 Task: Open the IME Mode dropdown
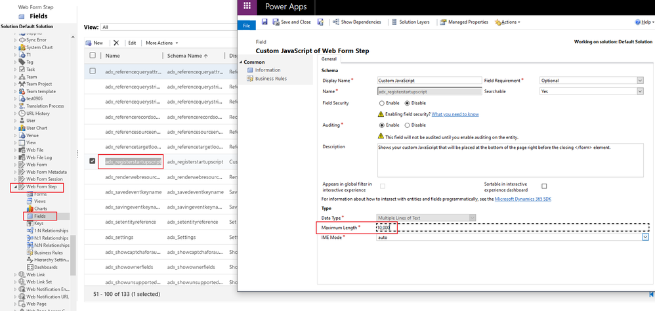646,237
